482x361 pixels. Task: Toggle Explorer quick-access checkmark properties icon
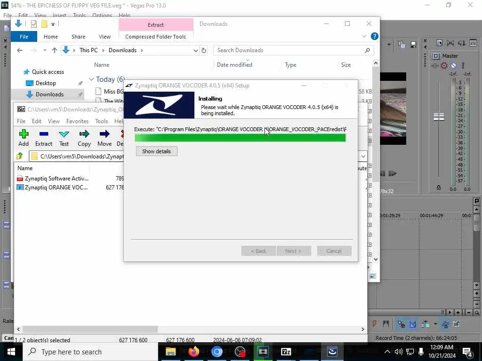34,24
